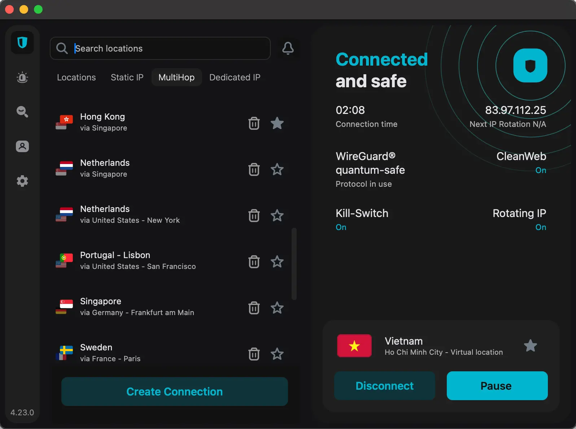Image resolution: width=576 pixels, height=429 pixels.
Task: Click the Disconnect button
Action: (x=384, y=386)
